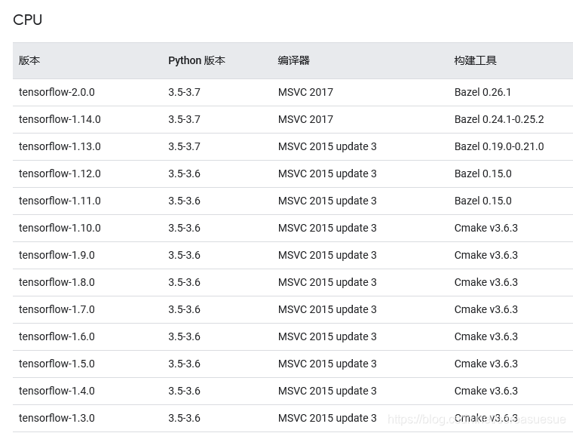
Task: Select MSVC 2015 update 3 in tensorflow-1.8.0 row
Action: click(327, 282)
